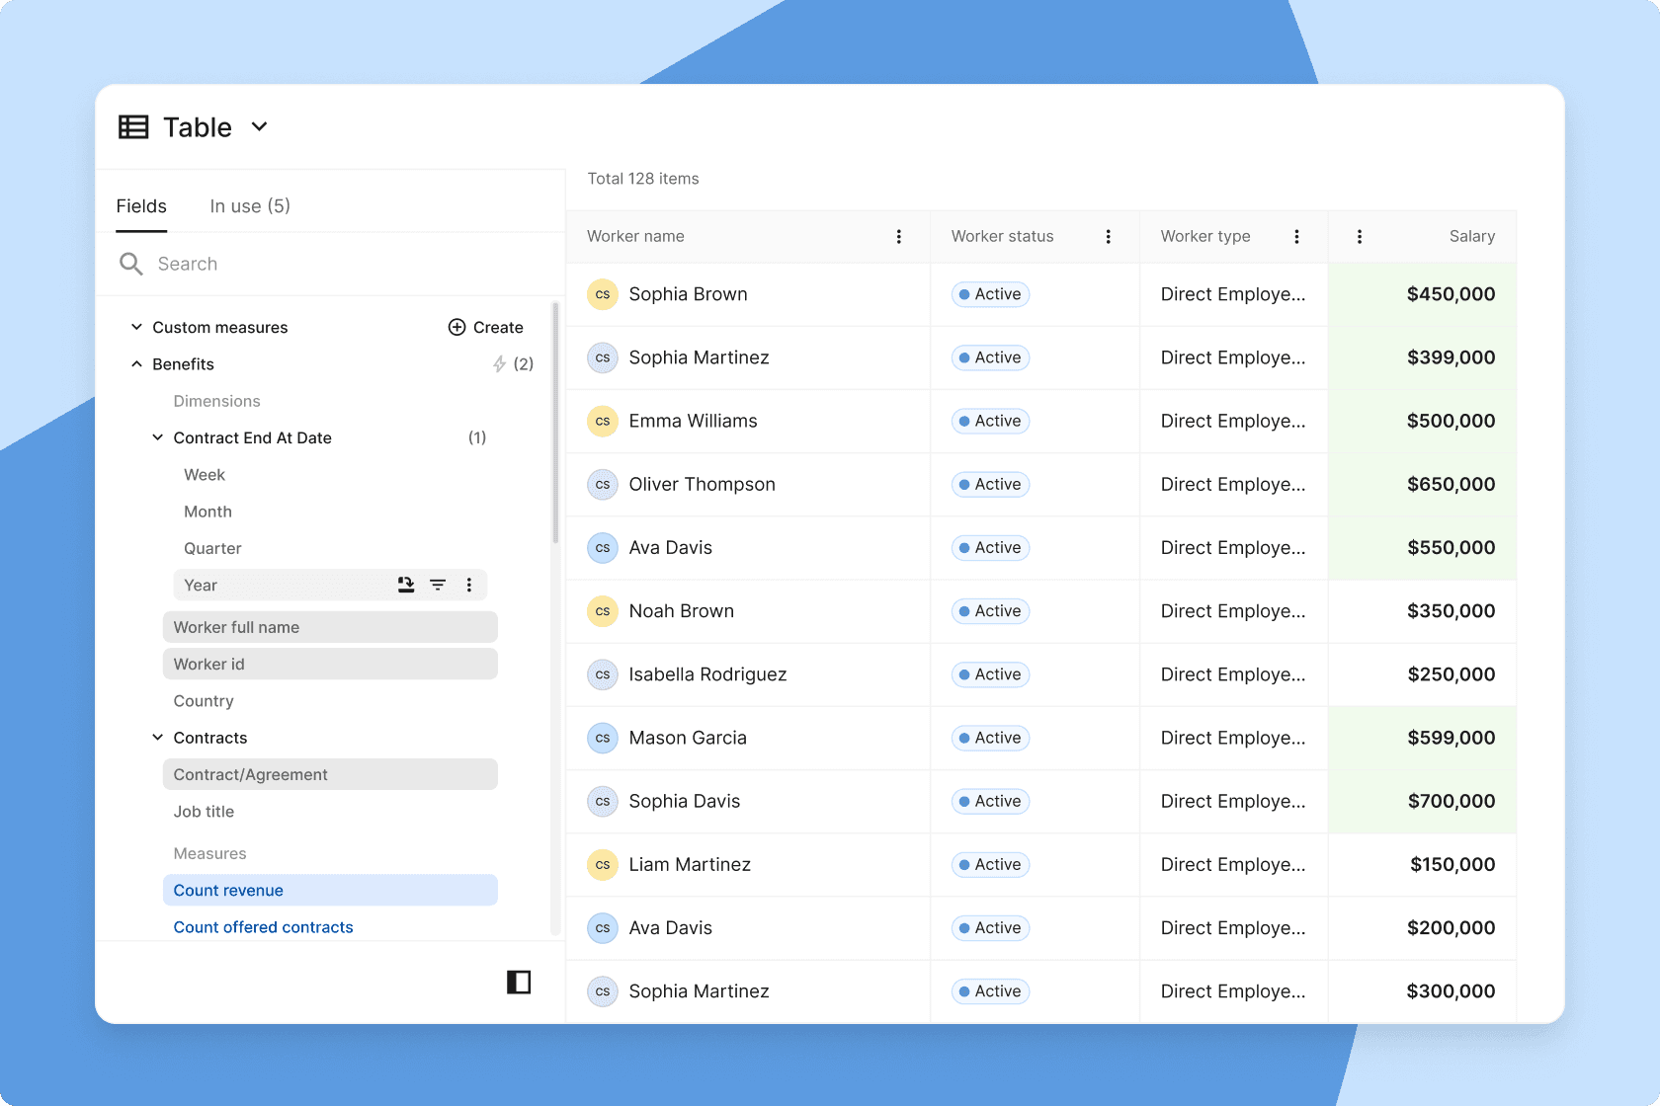Open the Worker name column options menu
Viewport: 1660px width, 1106px height.
[898, 236]
